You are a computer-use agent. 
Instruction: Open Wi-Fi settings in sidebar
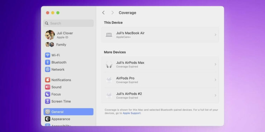tap(68, 55)
